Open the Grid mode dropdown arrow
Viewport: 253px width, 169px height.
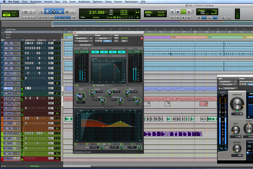pyautogui.click(x=17, y=15)
